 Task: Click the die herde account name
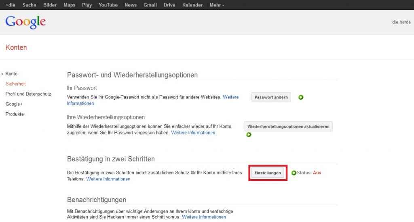tap(401, 22)
